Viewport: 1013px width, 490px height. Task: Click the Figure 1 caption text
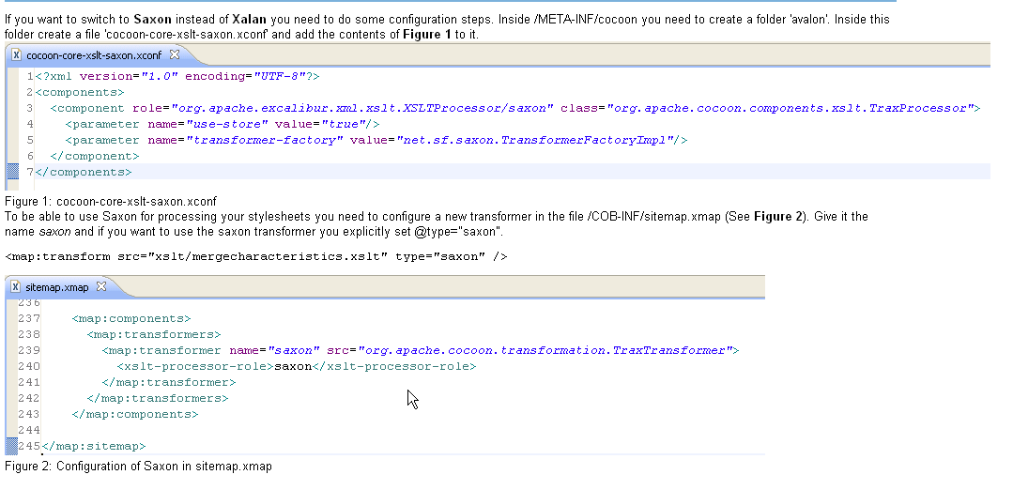(111, 202)
